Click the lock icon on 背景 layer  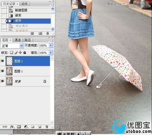pyautogui.click(x=45, y=81)
